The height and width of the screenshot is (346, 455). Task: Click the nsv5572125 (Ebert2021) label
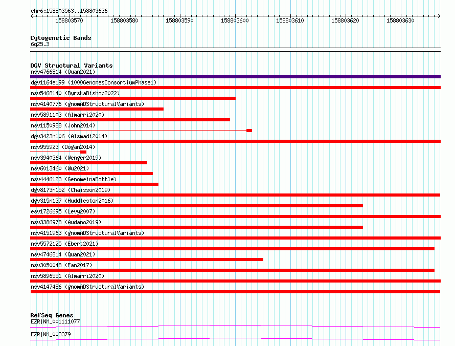point(64,244)
